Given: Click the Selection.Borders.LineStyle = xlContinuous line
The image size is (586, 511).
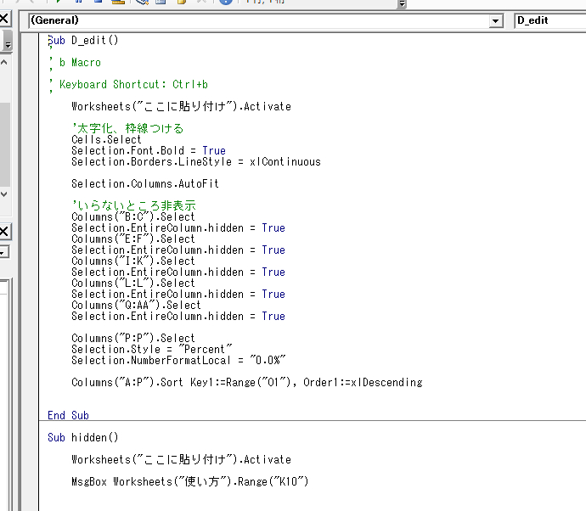Looking at the screenshot, I should pyautogui.click(x=196, y=162).
